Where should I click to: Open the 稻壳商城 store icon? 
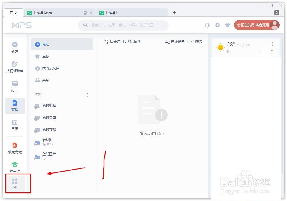pos(15,147)
